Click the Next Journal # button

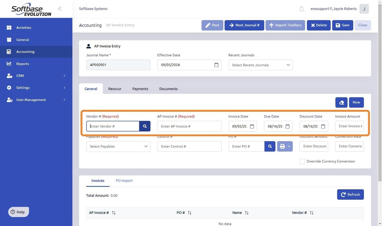[244, 25]
